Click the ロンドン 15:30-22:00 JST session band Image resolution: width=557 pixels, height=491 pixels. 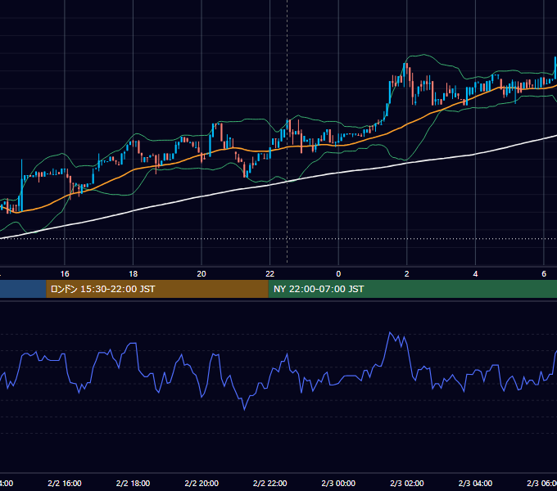coord(157,289)
